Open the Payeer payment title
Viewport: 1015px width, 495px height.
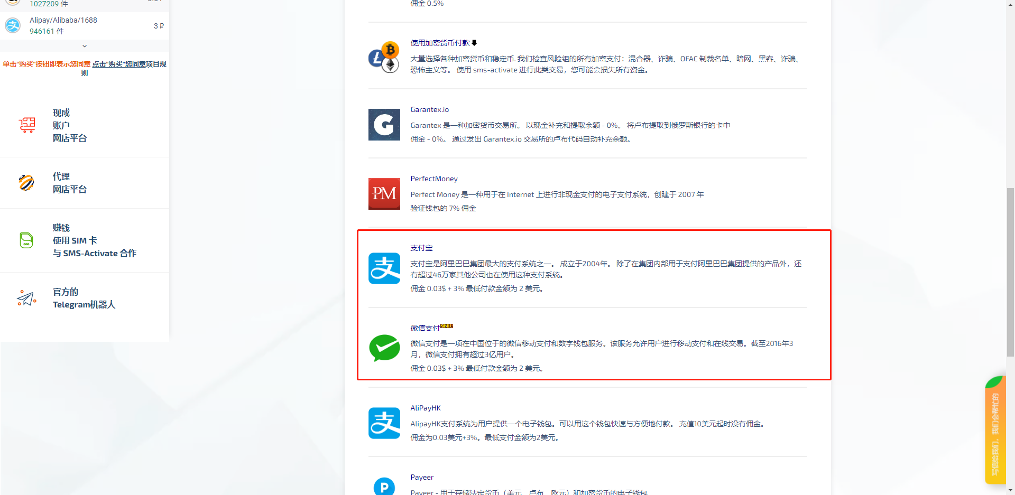(422, 477)
